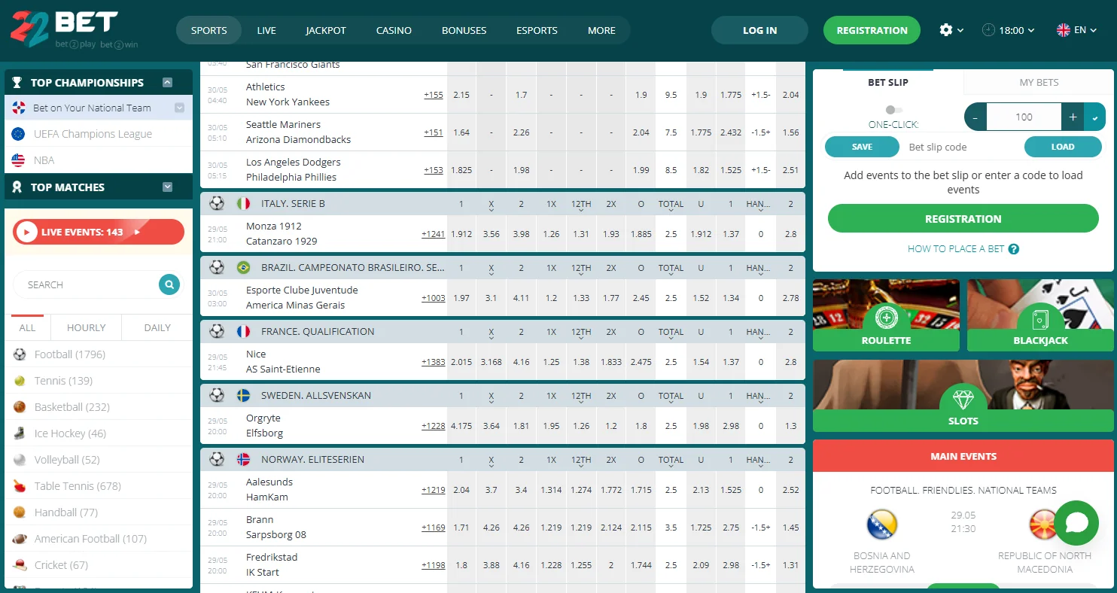Click the Bet slip code field
This screenshot has width=1117, height=593.
click(962, 147)
